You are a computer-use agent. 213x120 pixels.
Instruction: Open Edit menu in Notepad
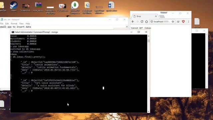click(7, 24)
